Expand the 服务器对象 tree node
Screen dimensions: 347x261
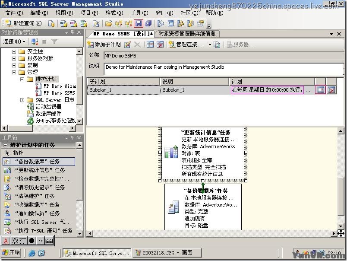click(14, 58)
